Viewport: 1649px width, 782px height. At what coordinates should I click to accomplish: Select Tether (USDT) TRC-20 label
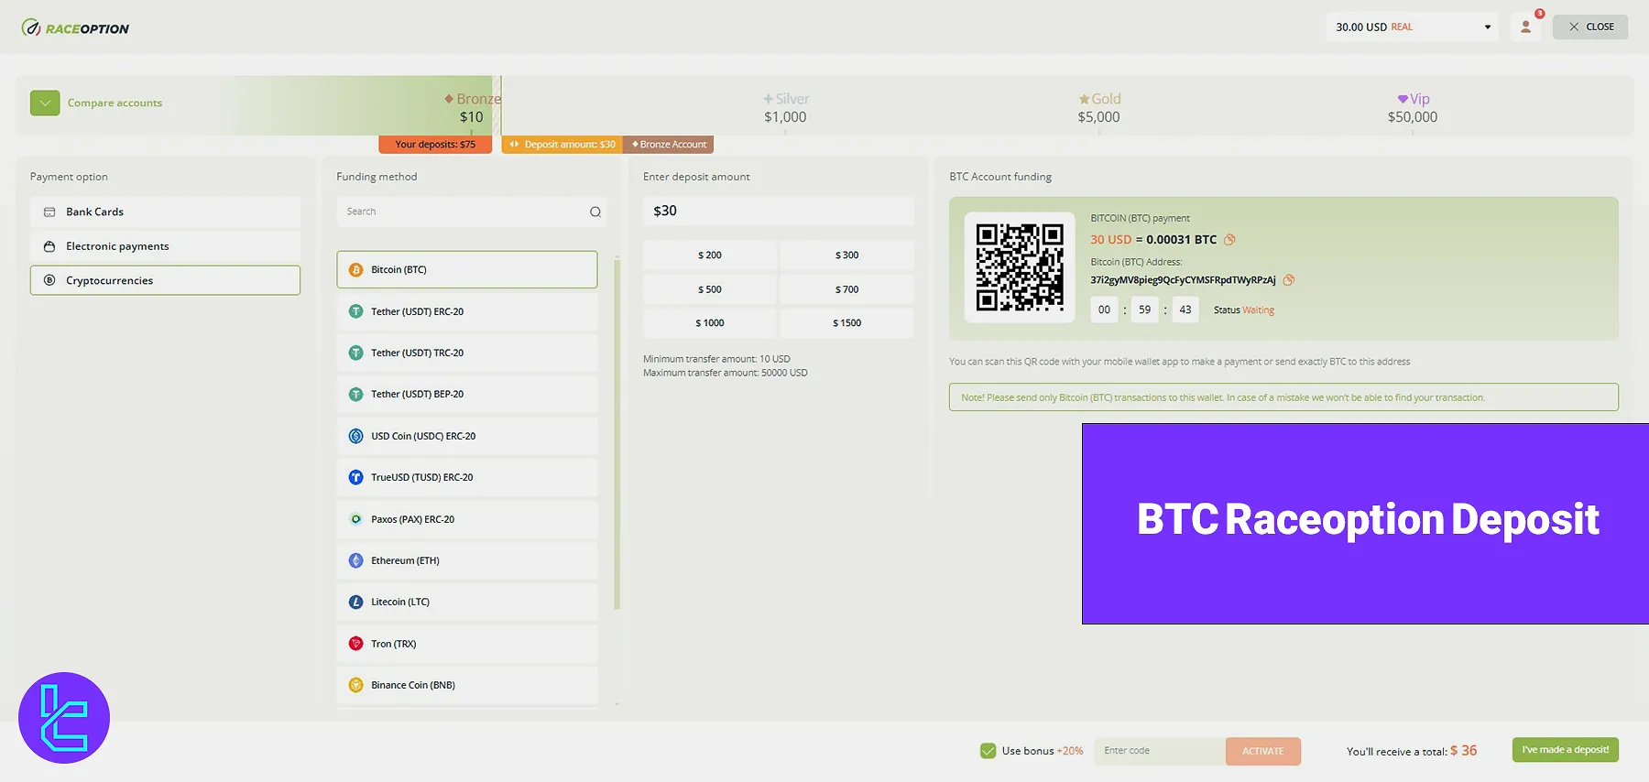coord(417,353)
